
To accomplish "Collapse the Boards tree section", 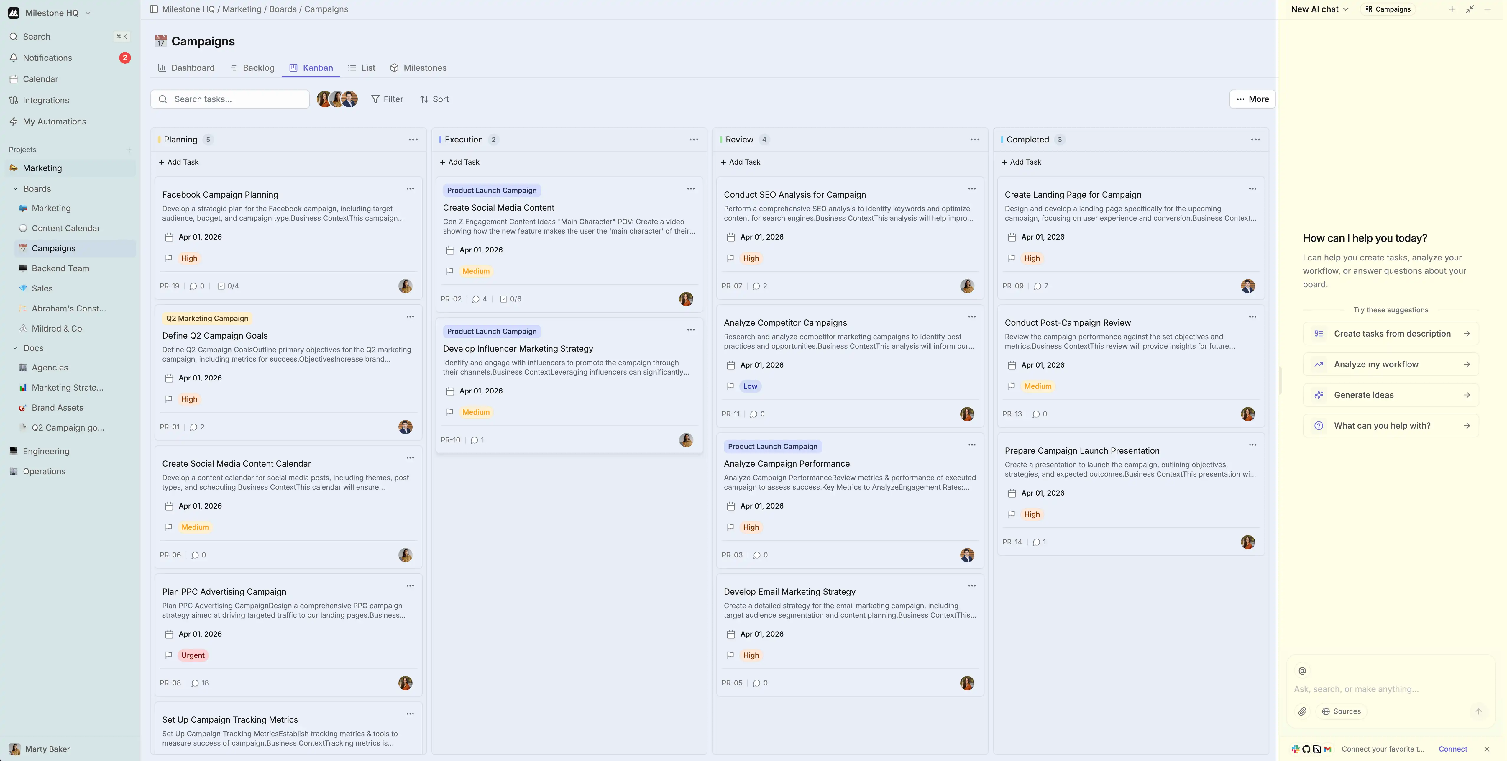I will tap(15, 189).
